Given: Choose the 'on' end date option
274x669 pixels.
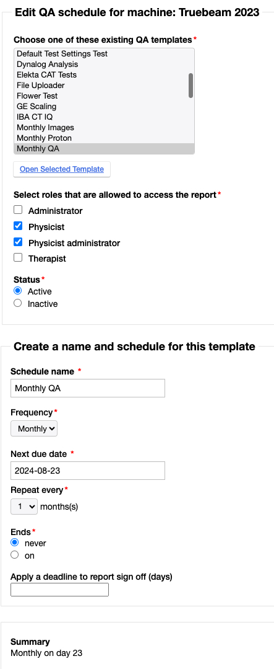Looking at the screenshot, I should coord(14,555).
